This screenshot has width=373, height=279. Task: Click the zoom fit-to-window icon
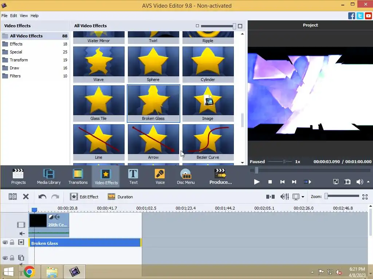[x=365, y=197]
